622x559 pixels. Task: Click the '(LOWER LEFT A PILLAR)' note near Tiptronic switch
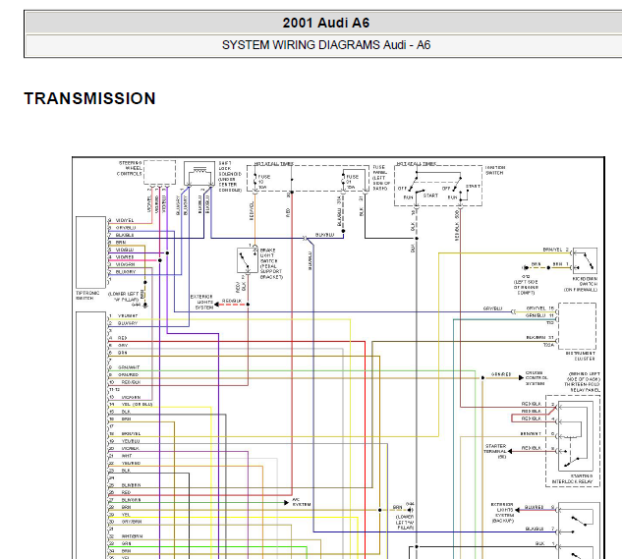[x=124, y=297]
